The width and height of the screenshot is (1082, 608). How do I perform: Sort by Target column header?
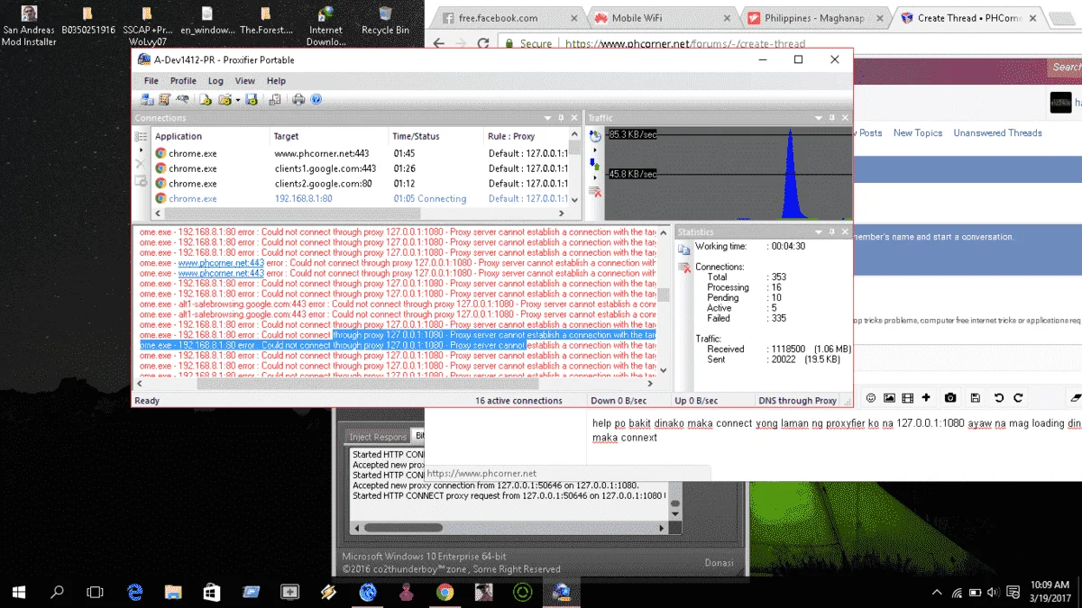click(x=329, y=136)
